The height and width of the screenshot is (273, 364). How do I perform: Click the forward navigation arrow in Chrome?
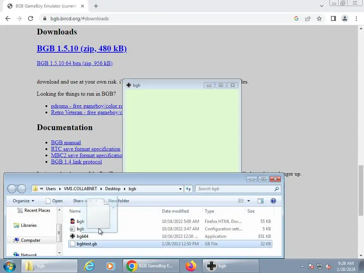point(19,18)
